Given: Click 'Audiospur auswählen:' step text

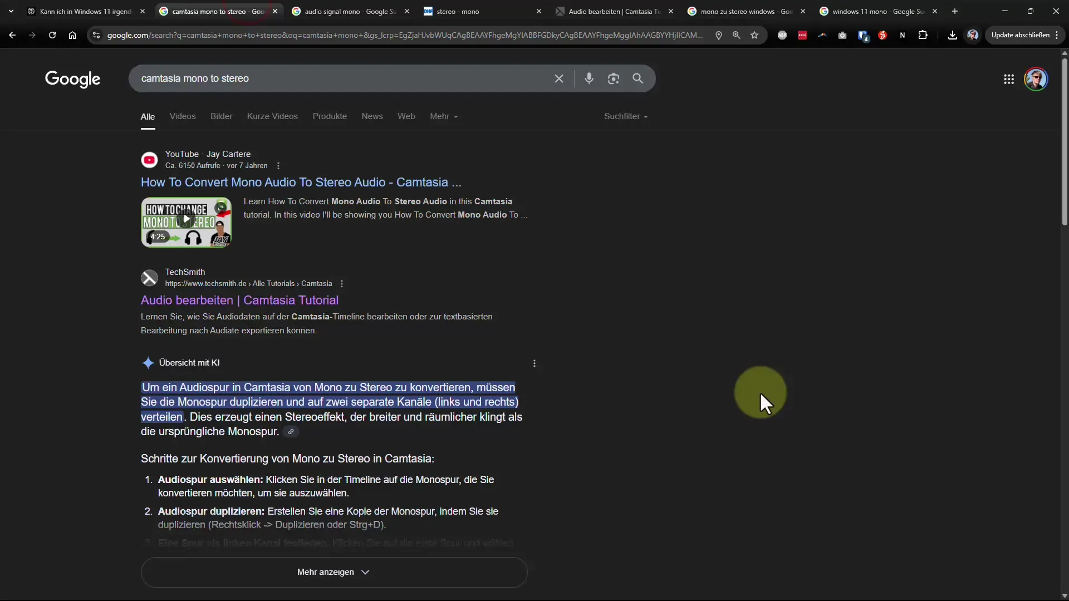Looking at the screenshot, I should pos(210,480).
